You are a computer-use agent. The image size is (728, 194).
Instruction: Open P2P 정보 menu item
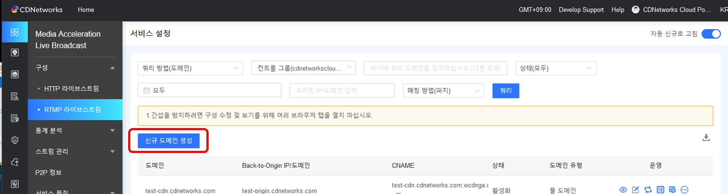coord(48,173)
